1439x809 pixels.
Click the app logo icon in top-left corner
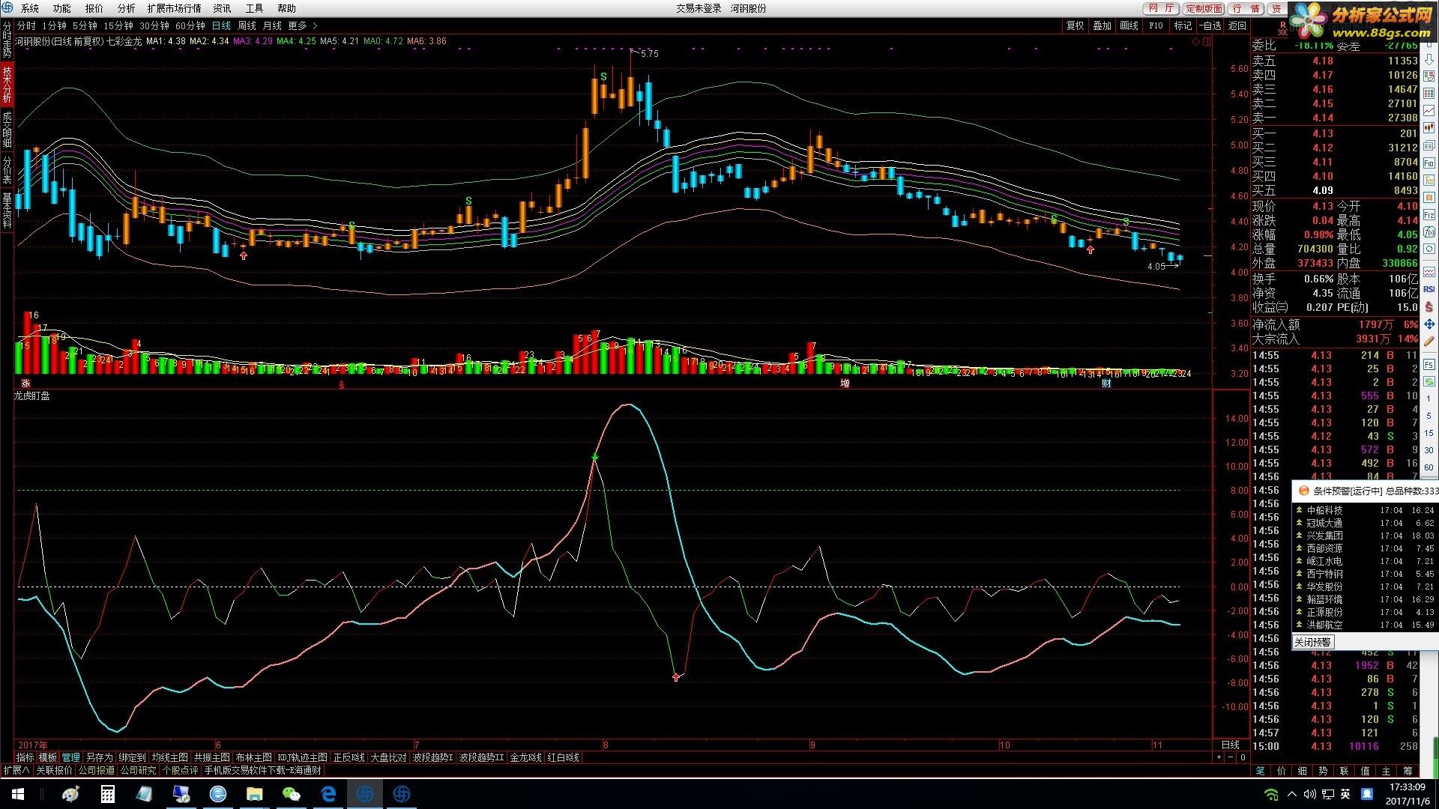pyautogui.click(x=7, y=7)
